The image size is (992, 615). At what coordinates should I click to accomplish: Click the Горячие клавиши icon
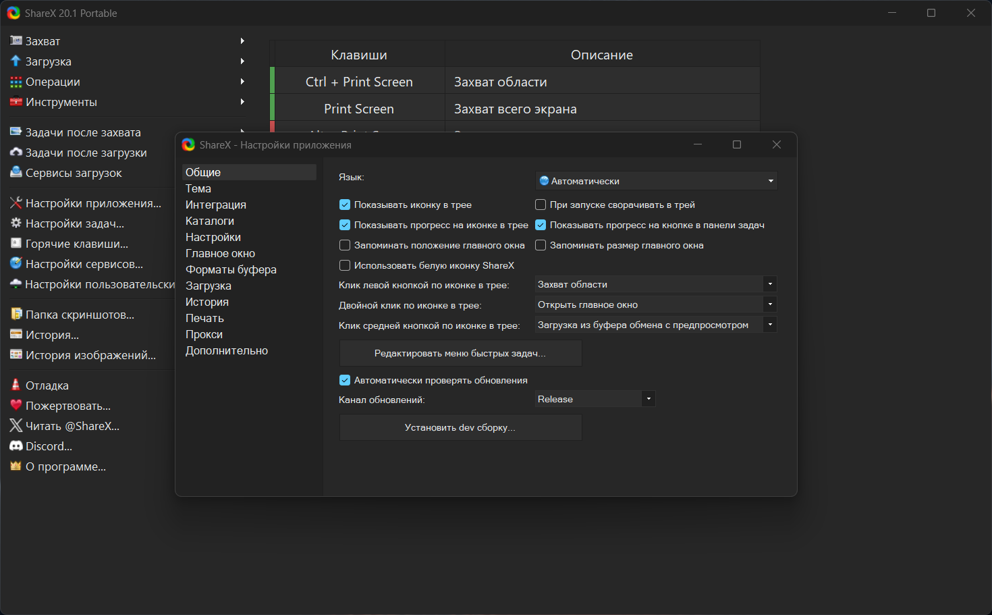point(16,244)
